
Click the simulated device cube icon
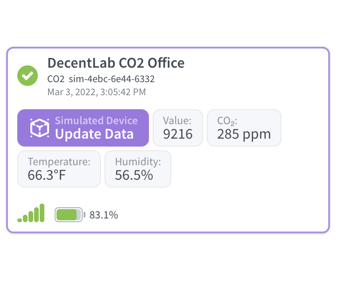[39, 128]
